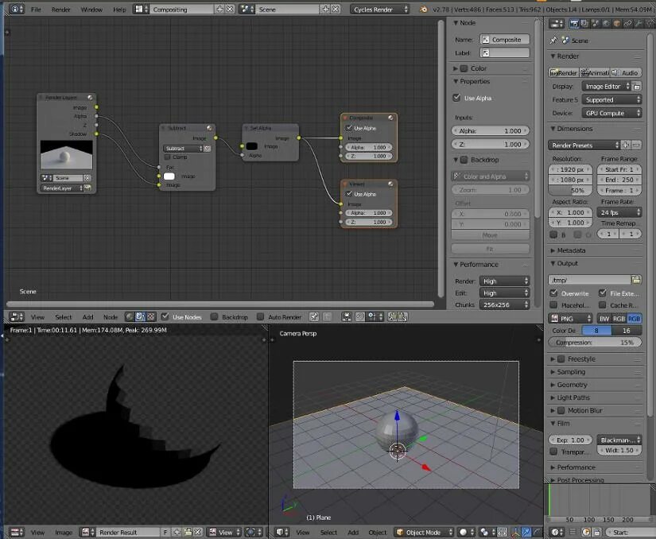Image resolution: width=656 pixels, height=539 pixels.
Task: Open the World properties tab icon
Action: click(x=606, y=24)
